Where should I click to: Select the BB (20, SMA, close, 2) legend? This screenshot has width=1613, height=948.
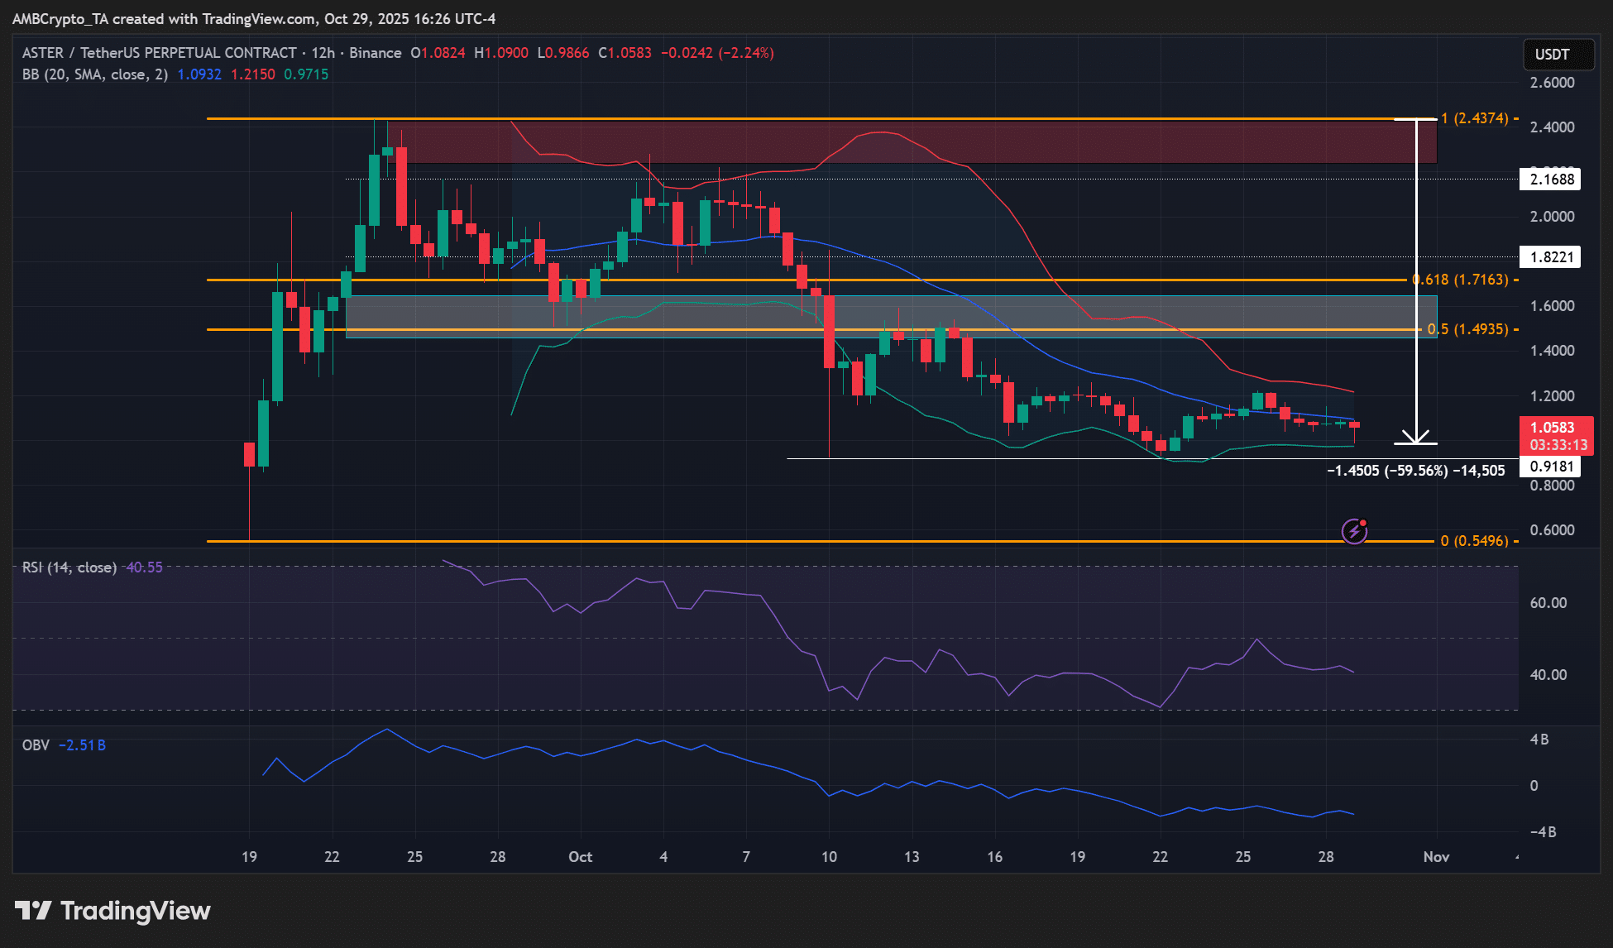(x=95, y=74)
